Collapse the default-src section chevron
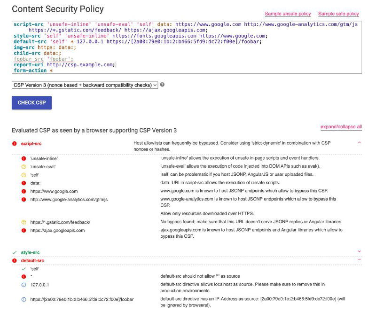Screen dimensions: 376x311 (360, 260)
